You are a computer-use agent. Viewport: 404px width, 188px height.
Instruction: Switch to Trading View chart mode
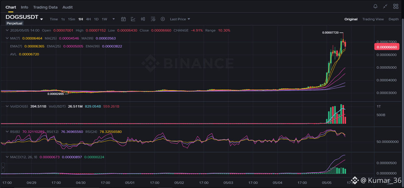373,19
